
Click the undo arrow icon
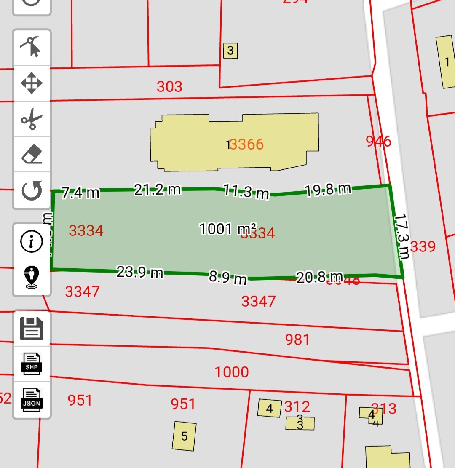[32, 190]
